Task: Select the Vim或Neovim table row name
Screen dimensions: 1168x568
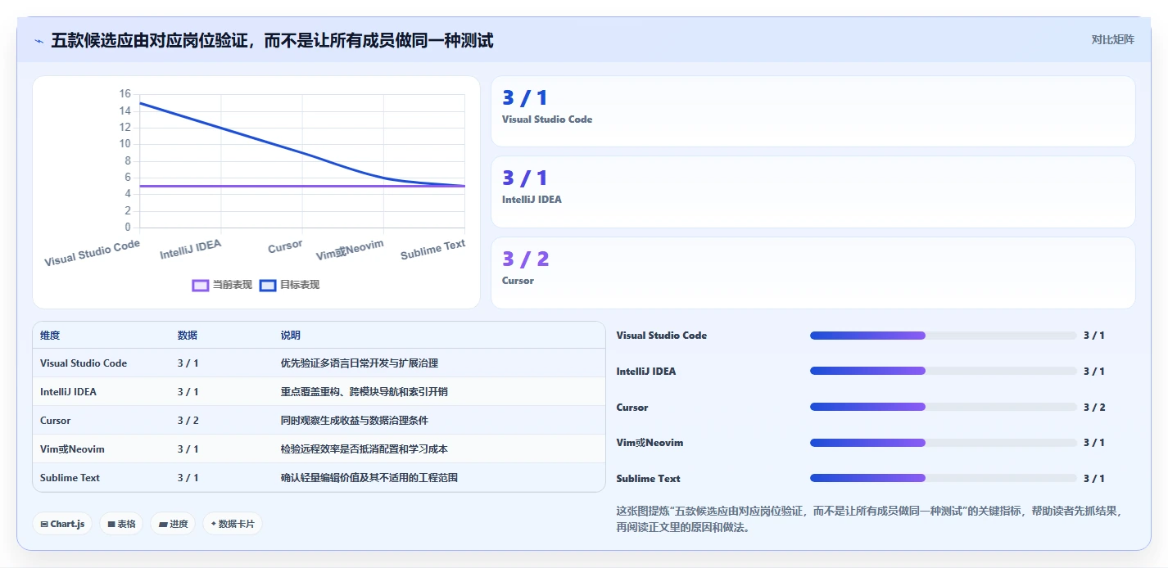Action: click(72, 449)
